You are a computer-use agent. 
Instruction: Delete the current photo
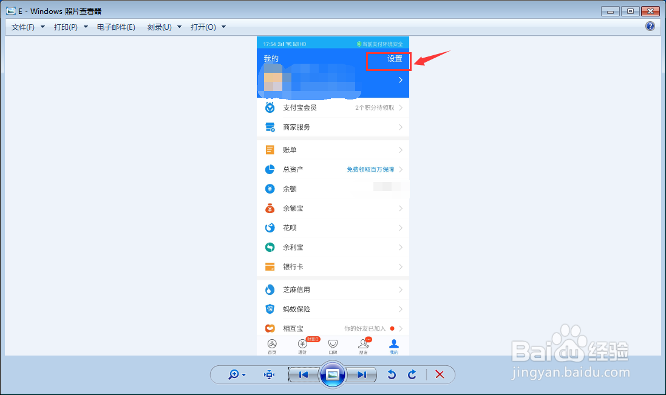point(440,374)
